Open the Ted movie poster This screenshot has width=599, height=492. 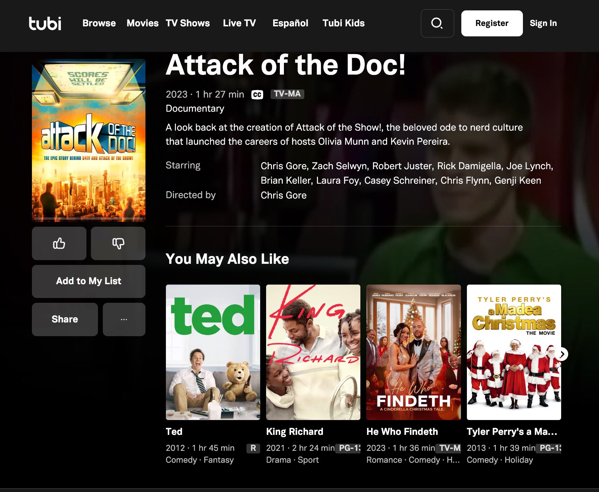213,352
